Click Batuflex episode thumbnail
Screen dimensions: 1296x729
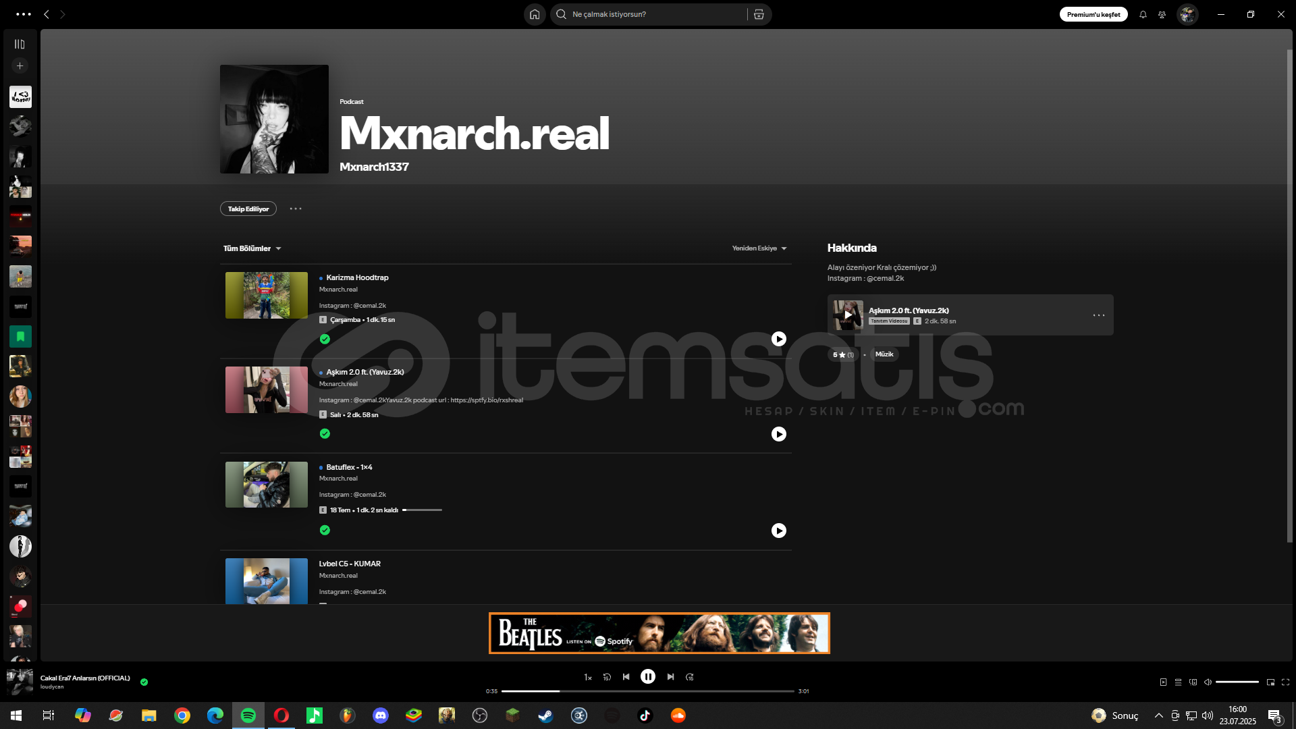(x=267, y=485)
